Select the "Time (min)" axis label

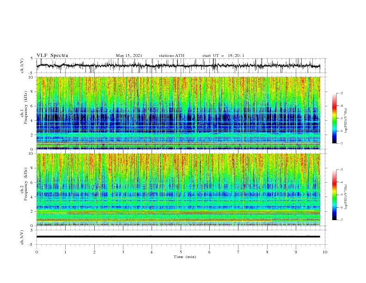[185, 257]
